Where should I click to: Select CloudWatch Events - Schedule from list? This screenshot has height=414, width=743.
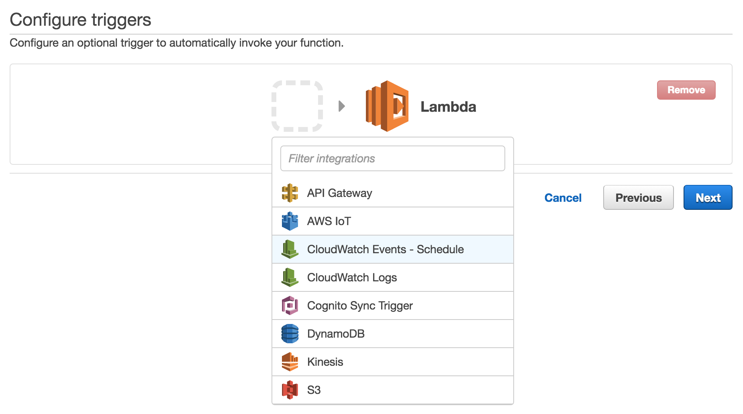tap(385, 250)
